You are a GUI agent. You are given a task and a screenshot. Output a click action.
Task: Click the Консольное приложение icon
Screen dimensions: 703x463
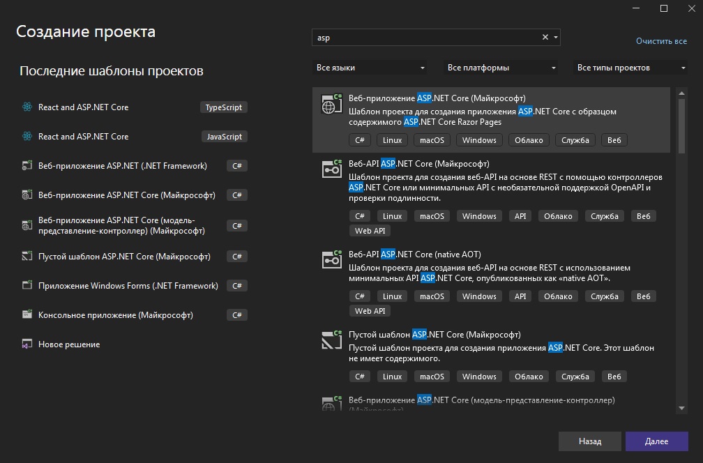pos(27,314)
